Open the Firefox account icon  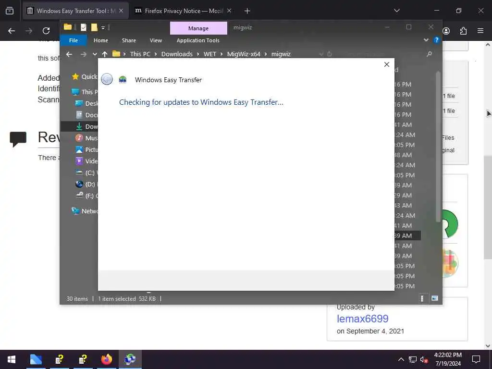pos(446,31)
